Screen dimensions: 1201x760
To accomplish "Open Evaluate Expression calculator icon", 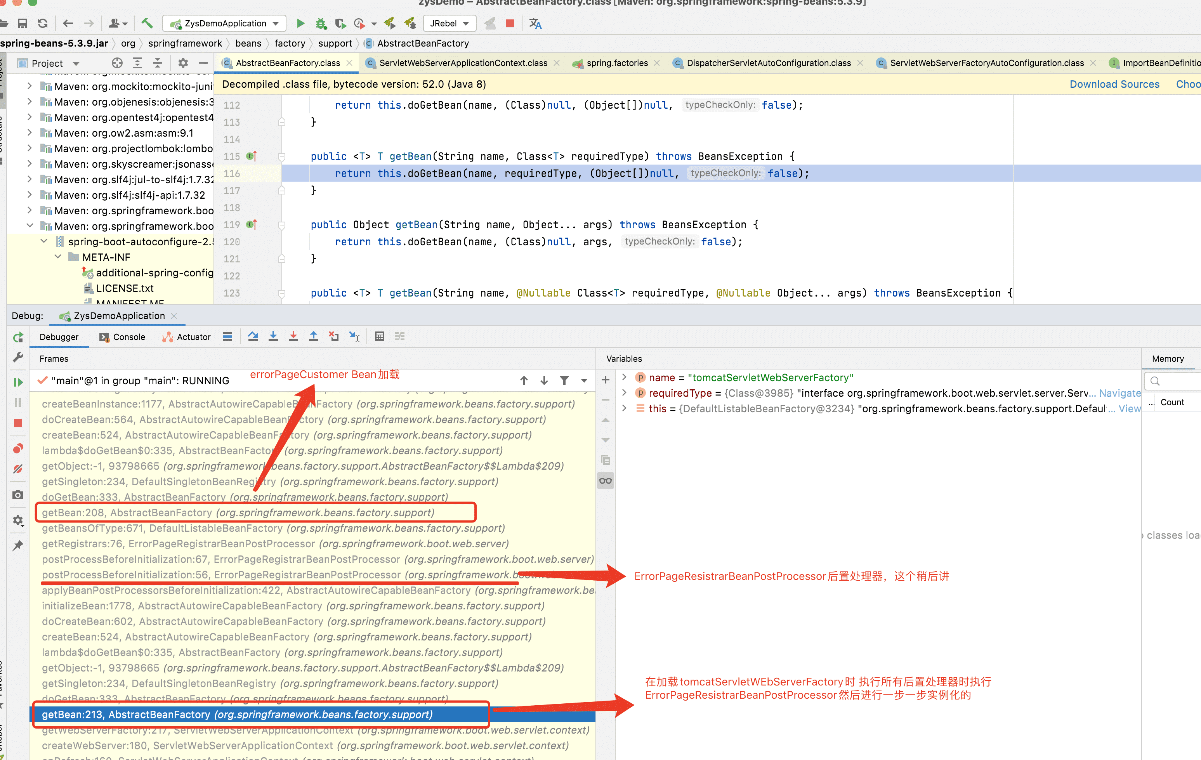I will tap(380, 337).
